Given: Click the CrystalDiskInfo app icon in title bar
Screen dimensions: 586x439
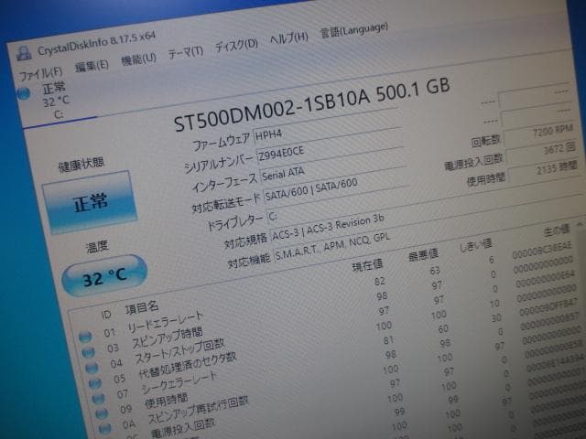Looking at the screenshot, I should [24, 53].
